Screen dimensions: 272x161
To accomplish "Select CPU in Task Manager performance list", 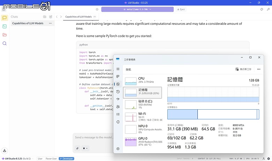I will click(143, 81).
